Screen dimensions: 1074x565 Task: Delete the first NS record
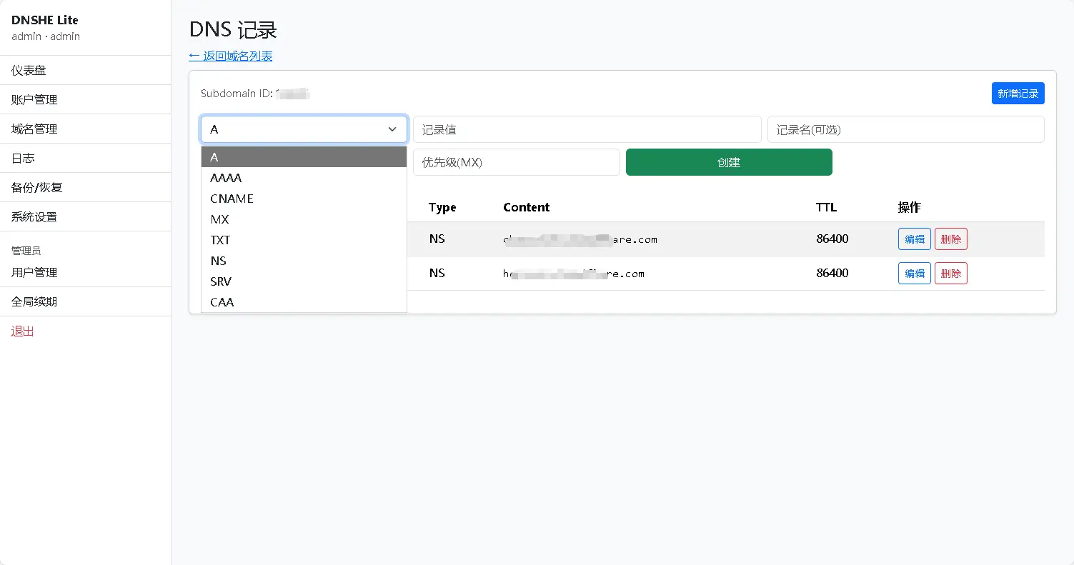tap(950, 239)
